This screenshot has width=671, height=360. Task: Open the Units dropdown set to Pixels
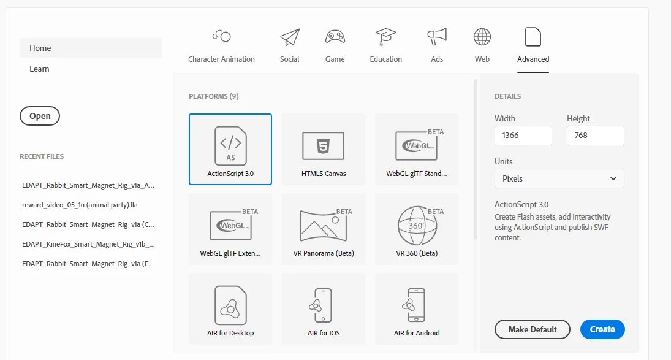[x=559, y=178]
